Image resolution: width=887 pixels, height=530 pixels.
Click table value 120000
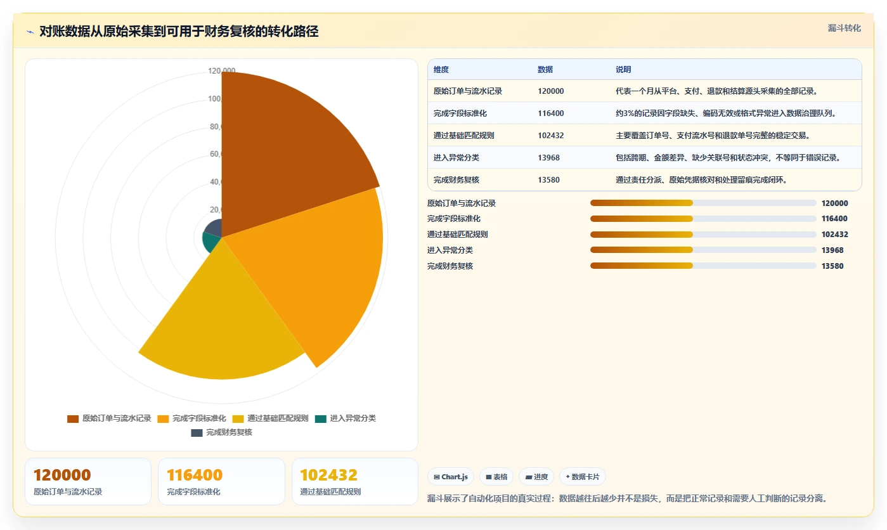pos(550,91)
